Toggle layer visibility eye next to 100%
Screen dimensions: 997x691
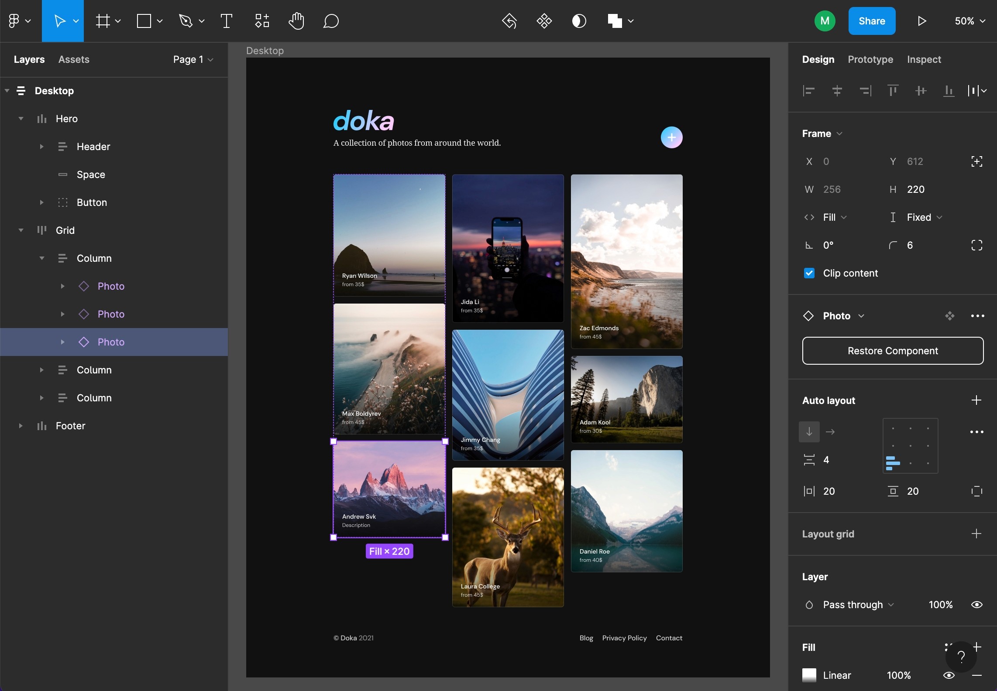(x=976, y=605)
